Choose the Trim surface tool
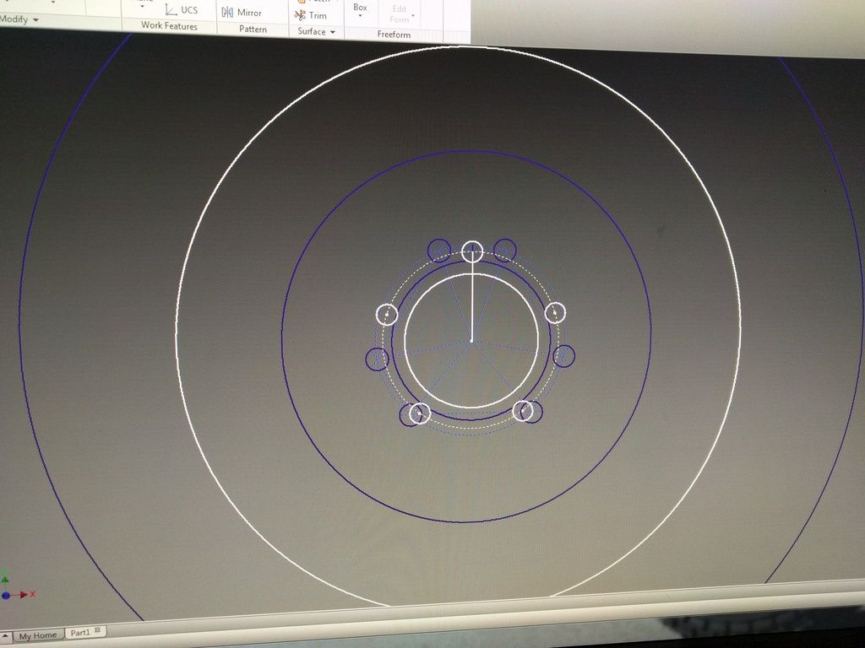 (311, 15)
